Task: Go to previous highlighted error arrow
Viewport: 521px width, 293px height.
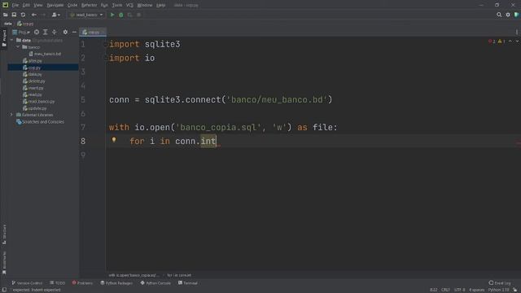Action: pos(510,42)
